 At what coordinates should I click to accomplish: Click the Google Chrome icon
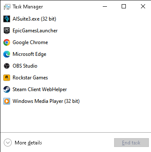[x=7, y=42]
